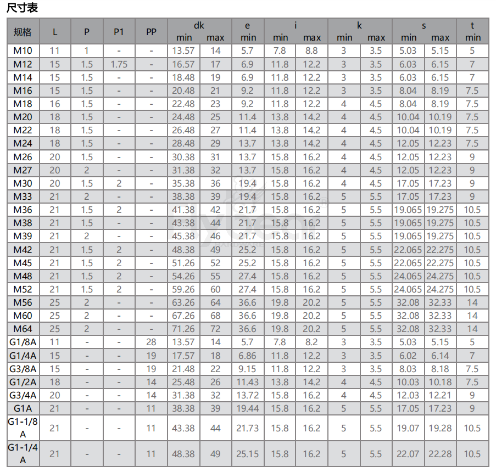
Task: Select the 21.73 e min cell
Action: coord(248,428)
